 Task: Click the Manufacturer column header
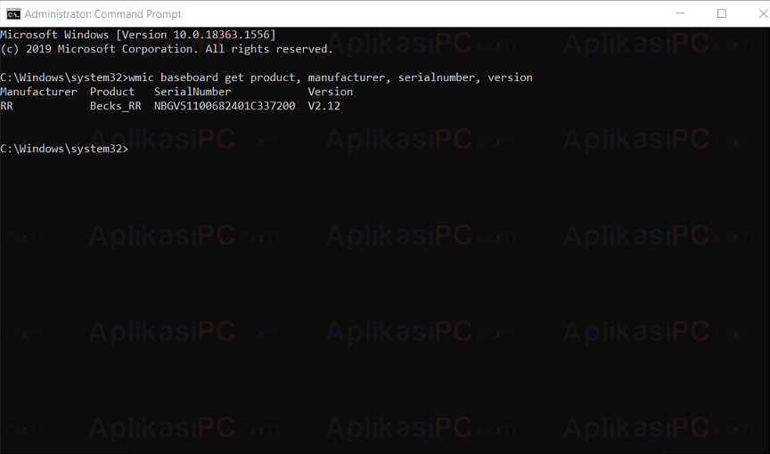[x=39, y=92]
